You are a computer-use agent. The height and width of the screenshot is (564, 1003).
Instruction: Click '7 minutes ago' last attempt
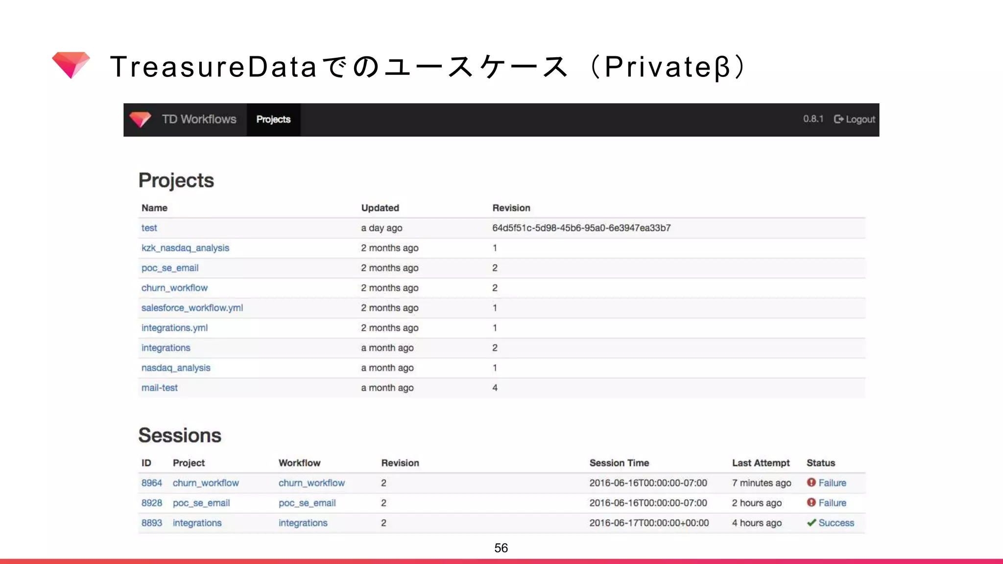point(762,483)
